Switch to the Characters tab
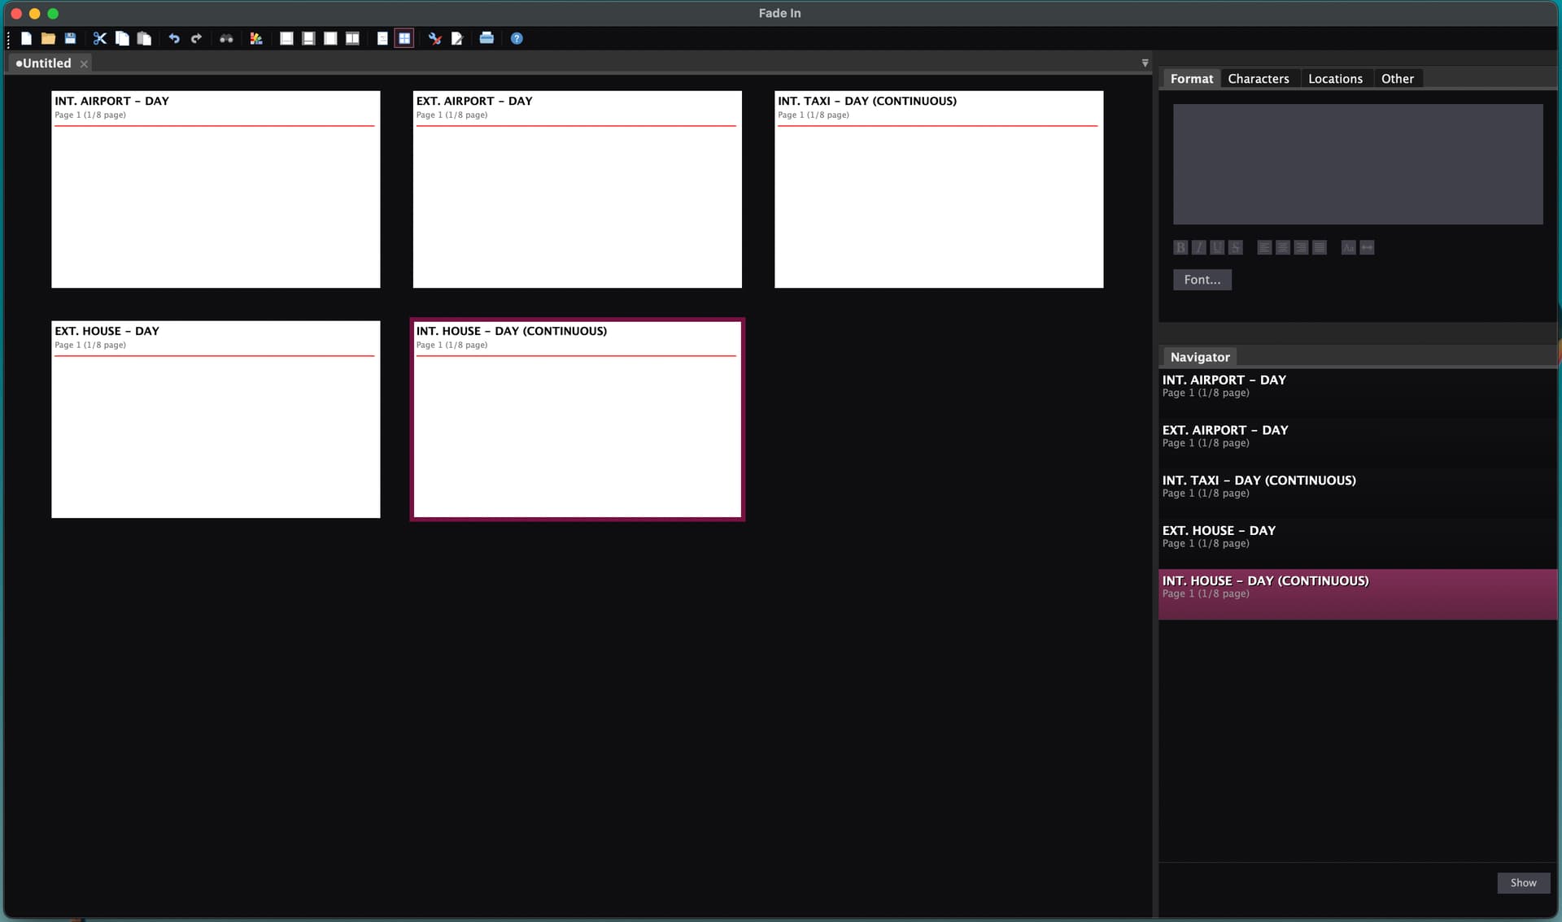The height and width of the screenshot is (922, 1562). point(1258,79)
